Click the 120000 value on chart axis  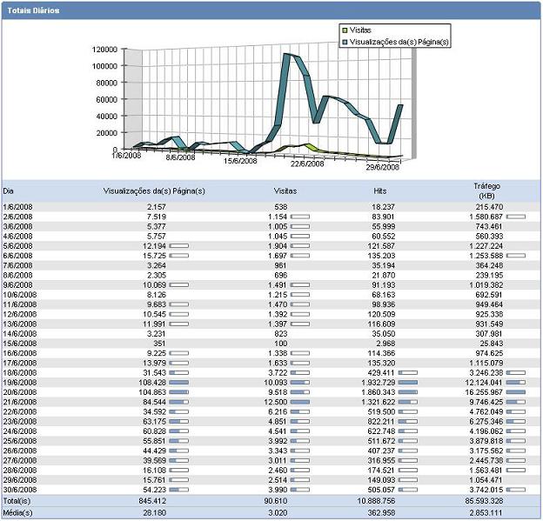click(x=105, y=50)
